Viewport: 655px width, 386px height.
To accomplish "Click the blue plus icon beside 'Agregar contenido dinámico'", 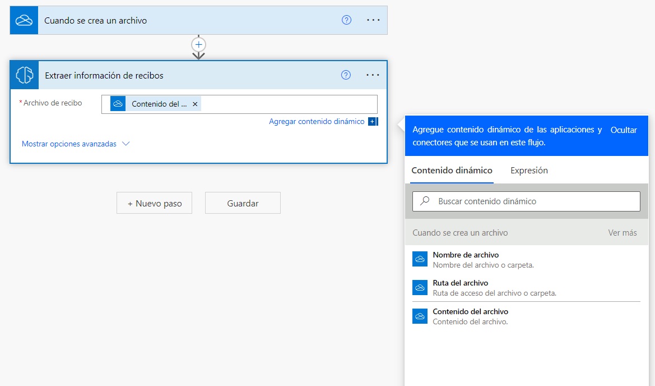I will point(373,122).
